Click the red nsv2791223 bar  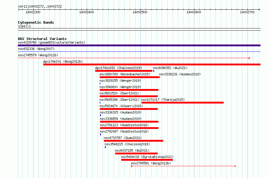click(x=129, y=128)
